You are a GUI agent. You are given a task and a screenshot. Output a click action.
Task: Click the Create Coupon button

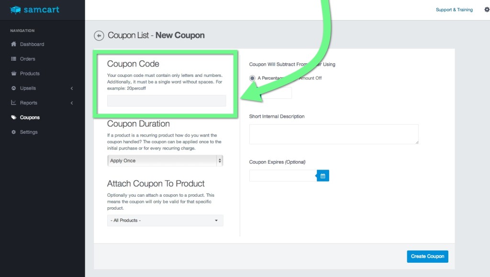pos(427,256)
